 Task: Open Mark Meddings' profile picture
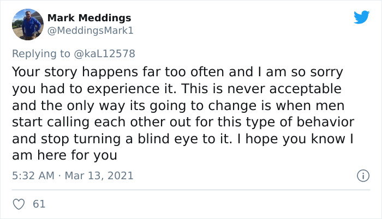(x=27, y=25)
